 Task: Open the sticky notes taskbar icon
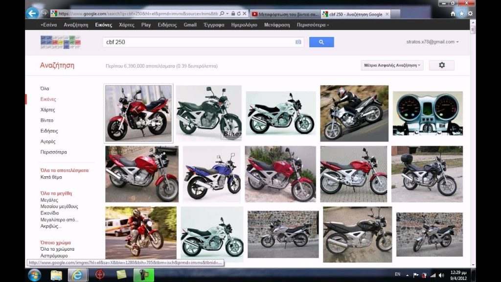[121, 275]
